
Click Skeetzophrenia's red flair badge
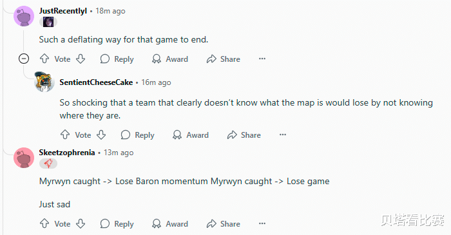[48, 164]
